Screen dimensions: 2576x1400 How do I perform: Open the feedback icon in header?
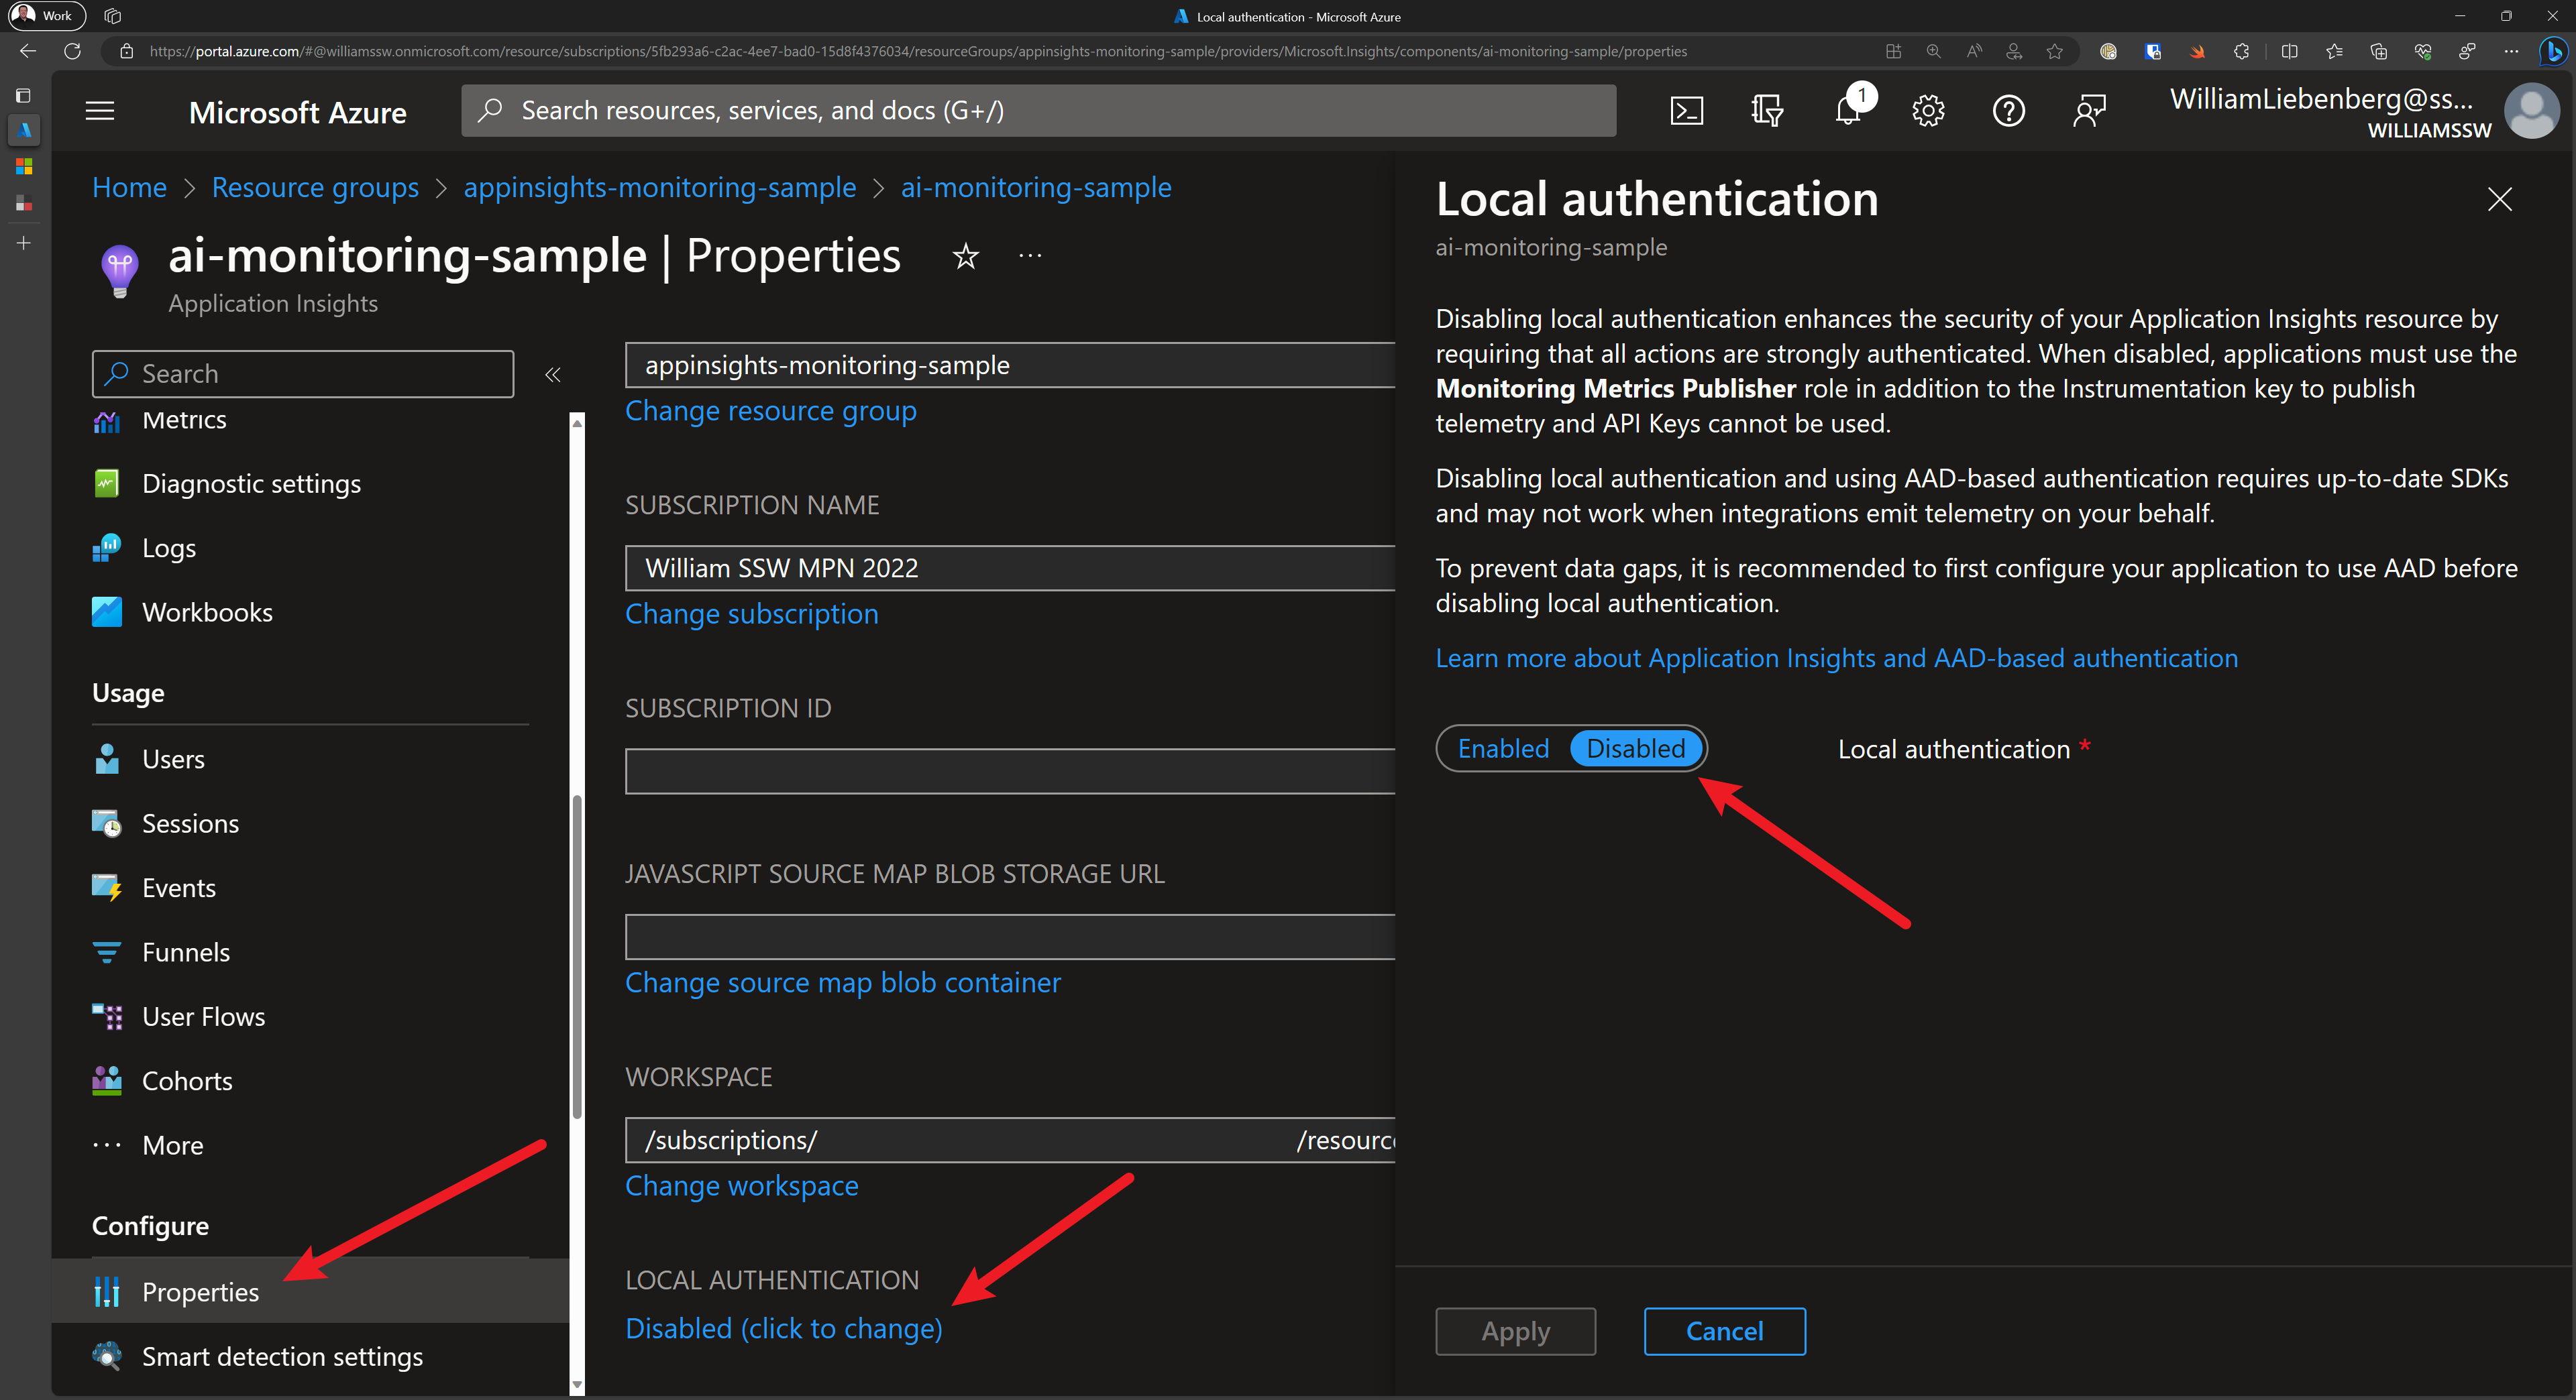pyautogui.click(x=2089, y=110)
